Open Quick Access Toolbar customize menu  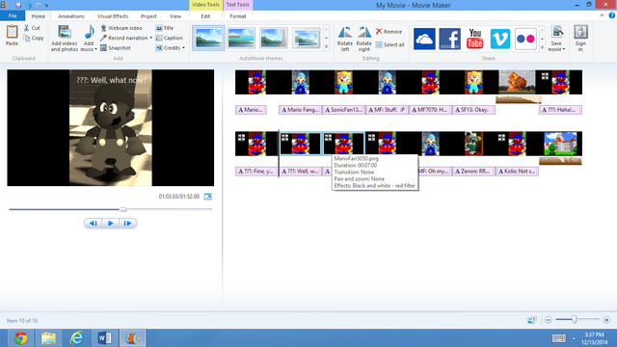[47, 6]
